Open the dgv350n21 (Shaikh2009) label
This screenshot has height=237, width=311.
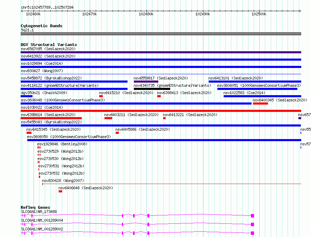click(x=44, y=93)
